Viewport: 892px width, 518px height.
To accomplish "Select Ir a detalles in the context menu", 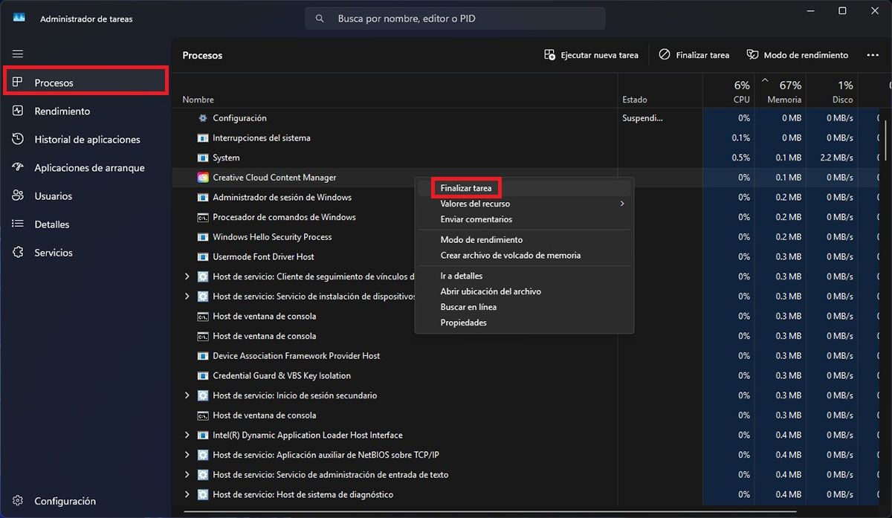I will tap(461, 276).
